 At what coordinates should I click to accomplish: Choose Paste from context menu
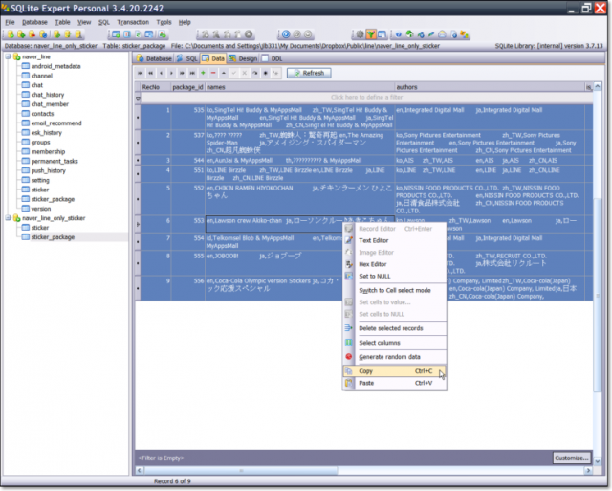395,383
